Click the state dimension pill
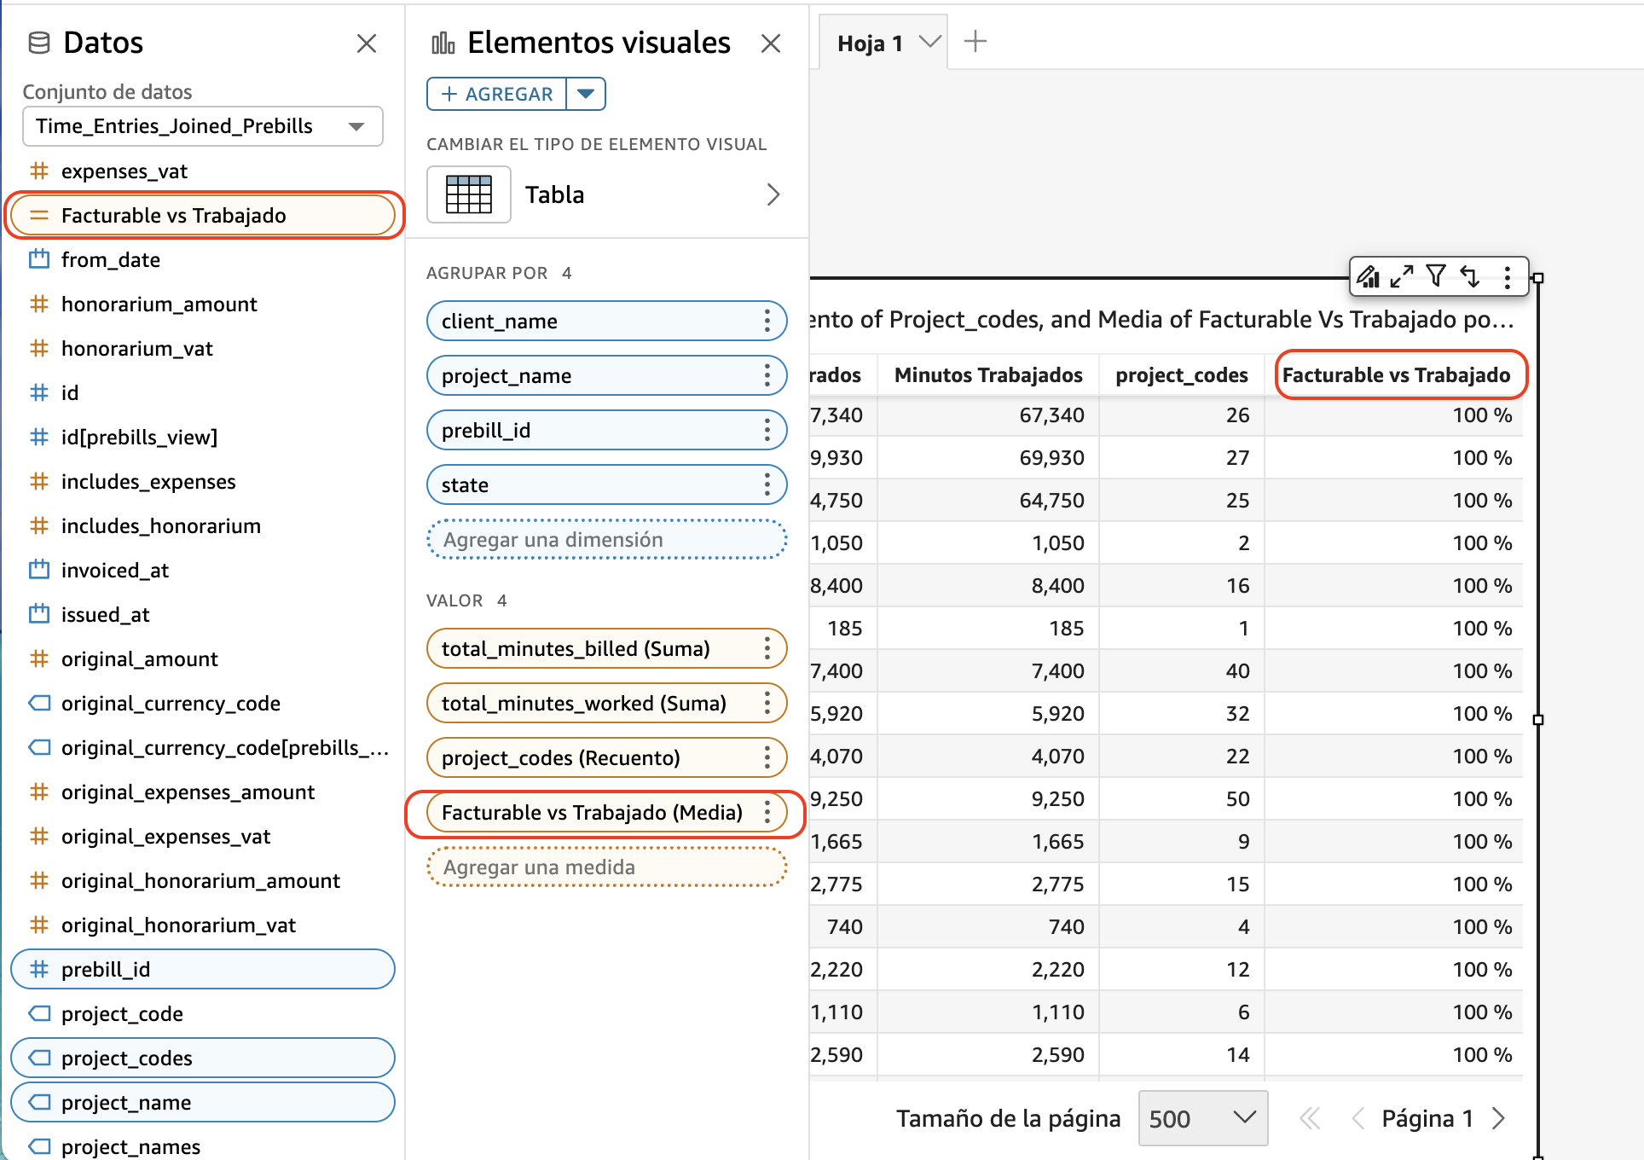1644x1160 pixels. 606,485
